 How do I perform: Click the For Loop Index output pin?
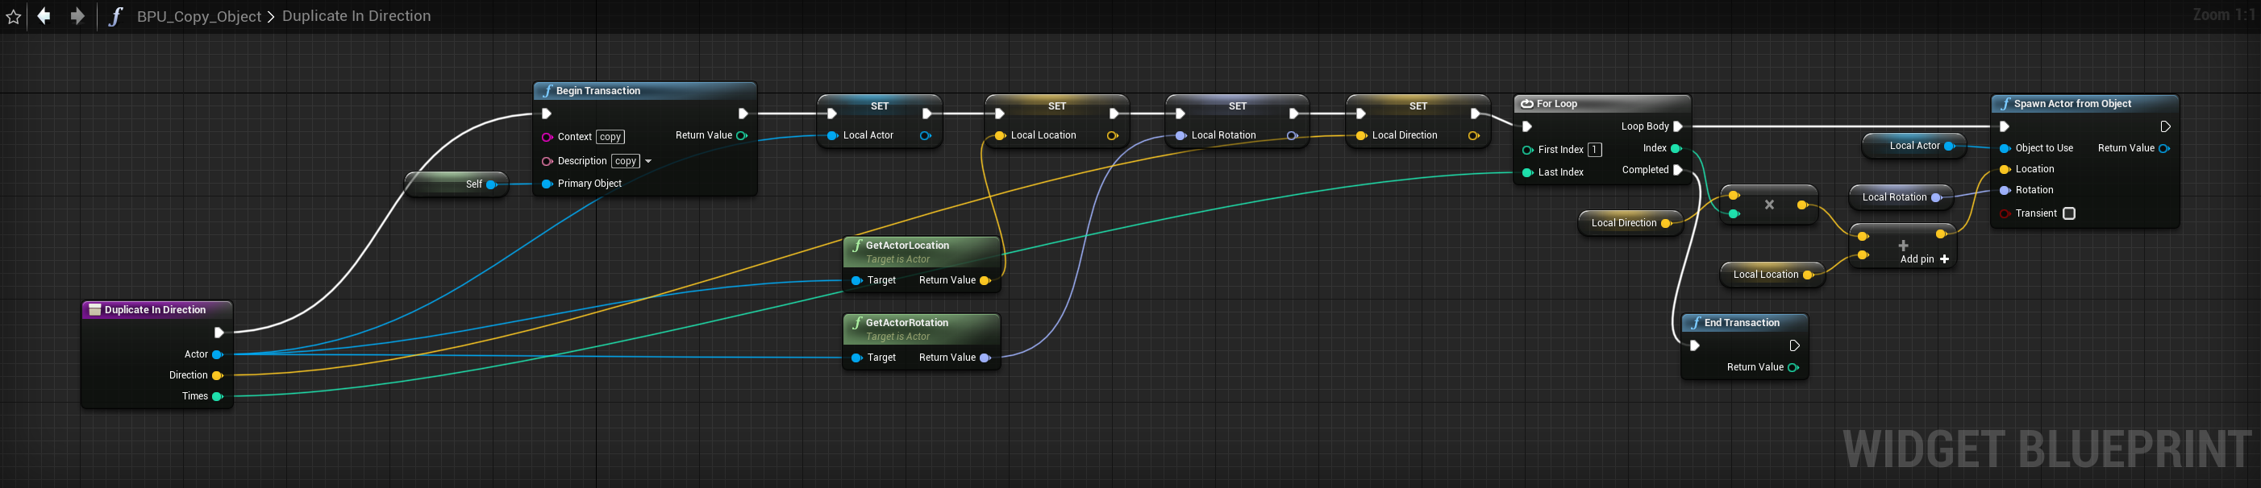coord(1676,149)
